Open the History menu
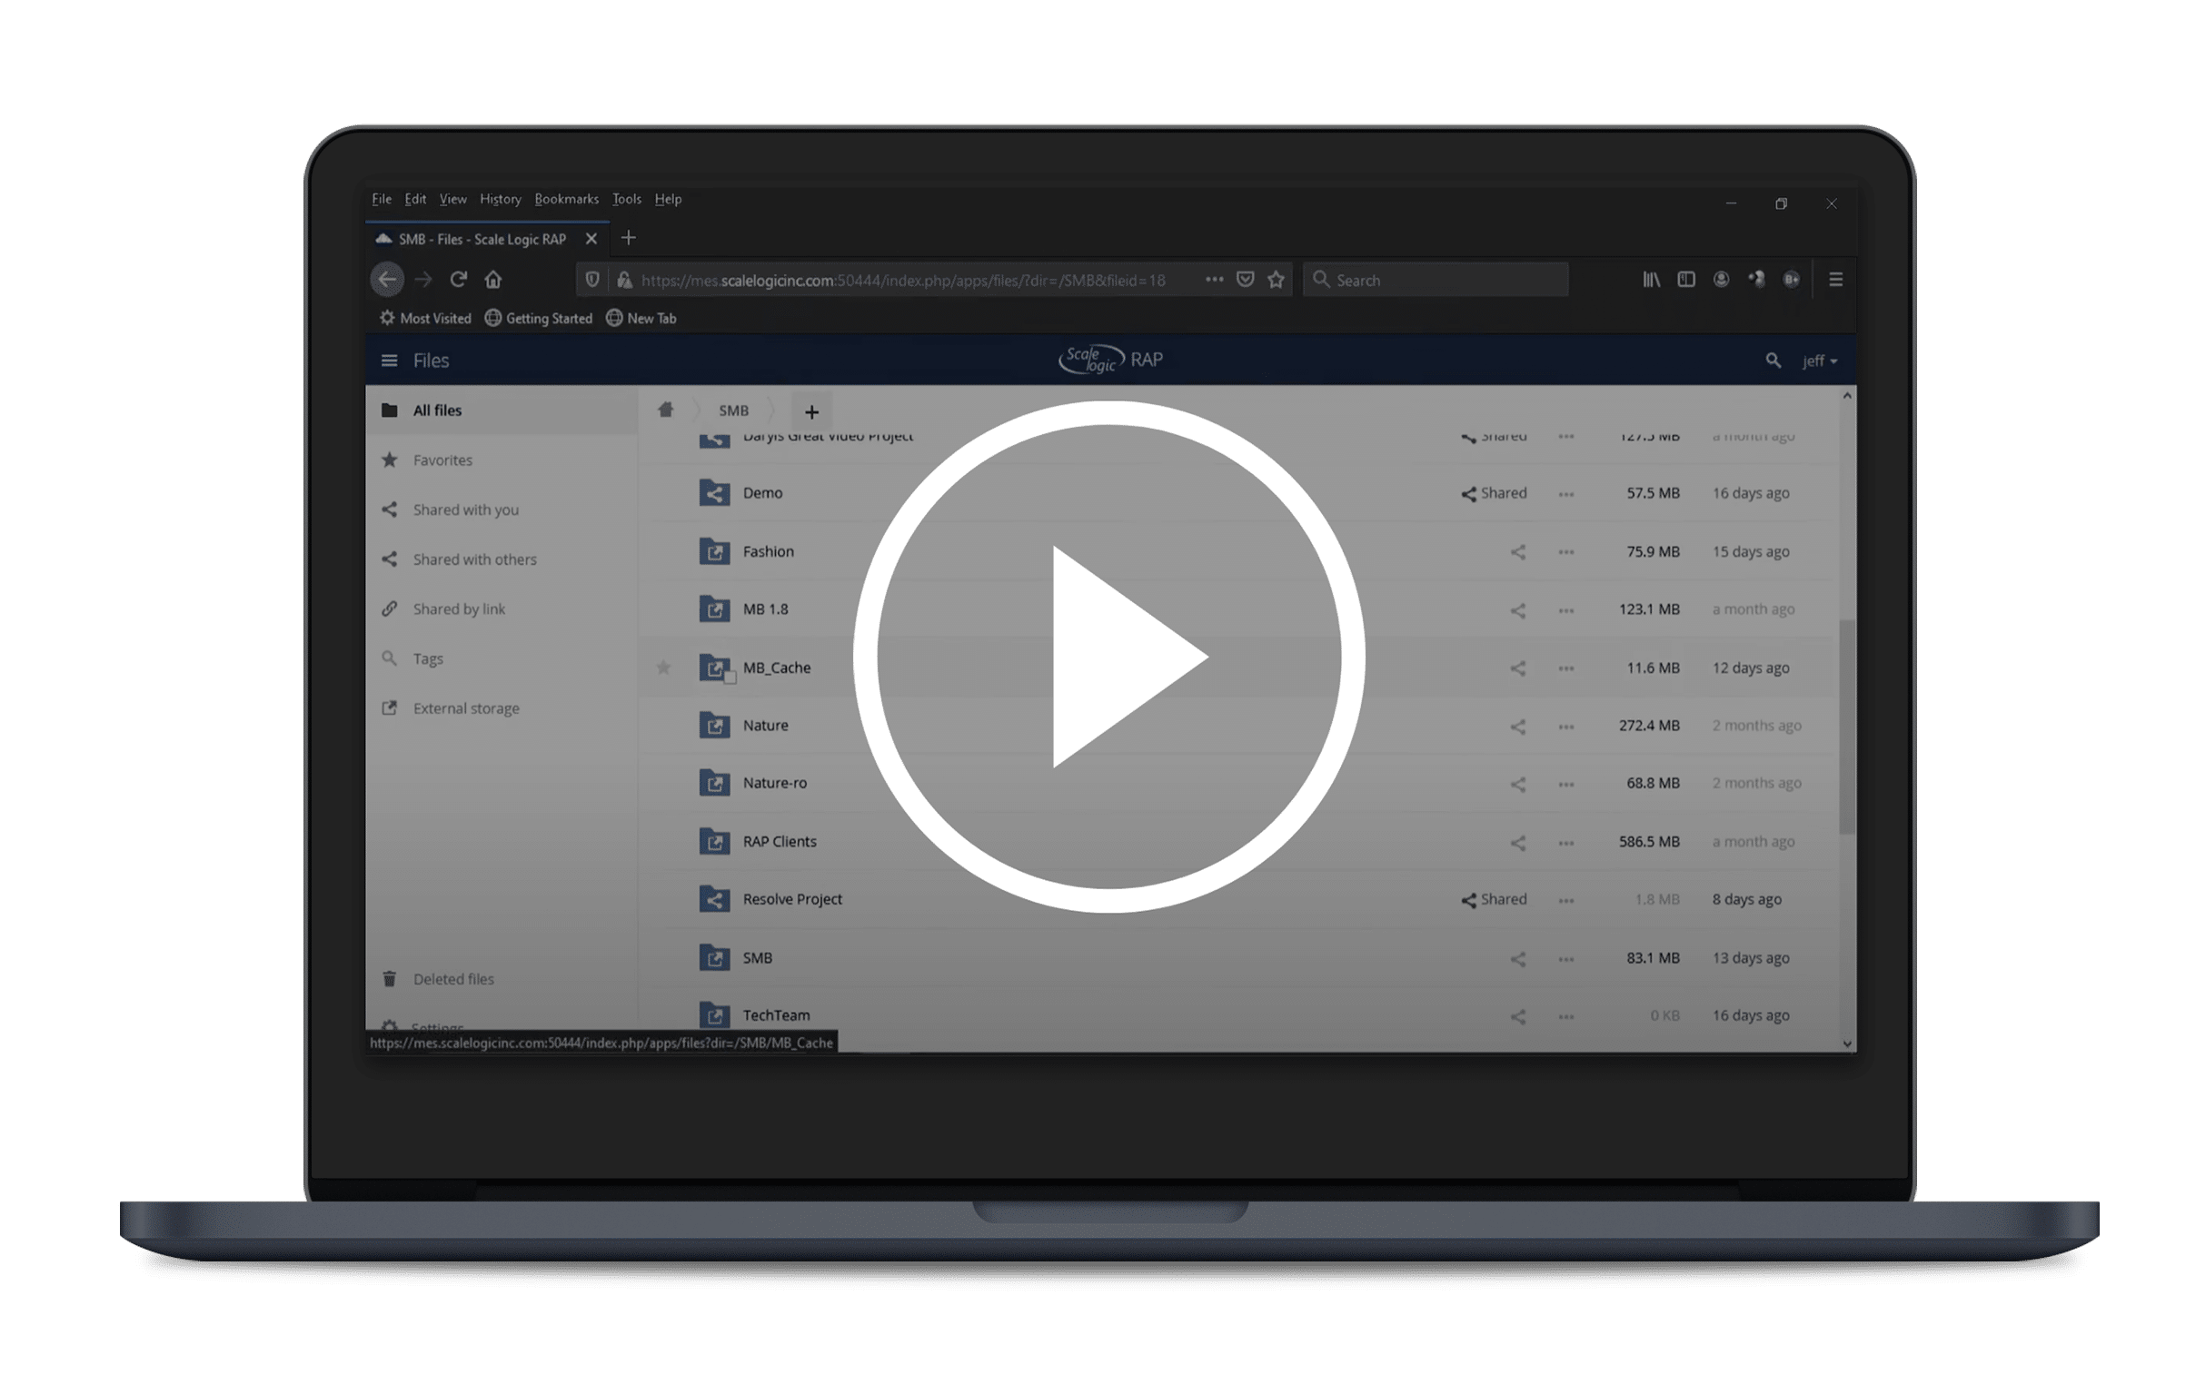Image resolution: width=2196 pixels, height=1375 pixels. pos(500,199)
